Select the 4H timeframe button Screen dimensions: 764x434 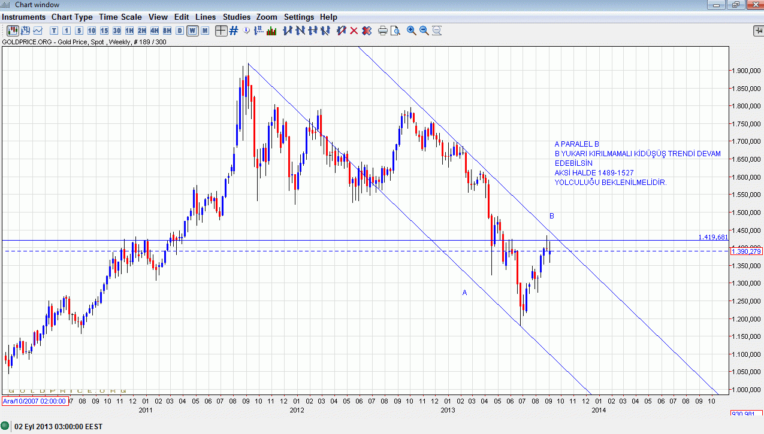pos(155,31)
